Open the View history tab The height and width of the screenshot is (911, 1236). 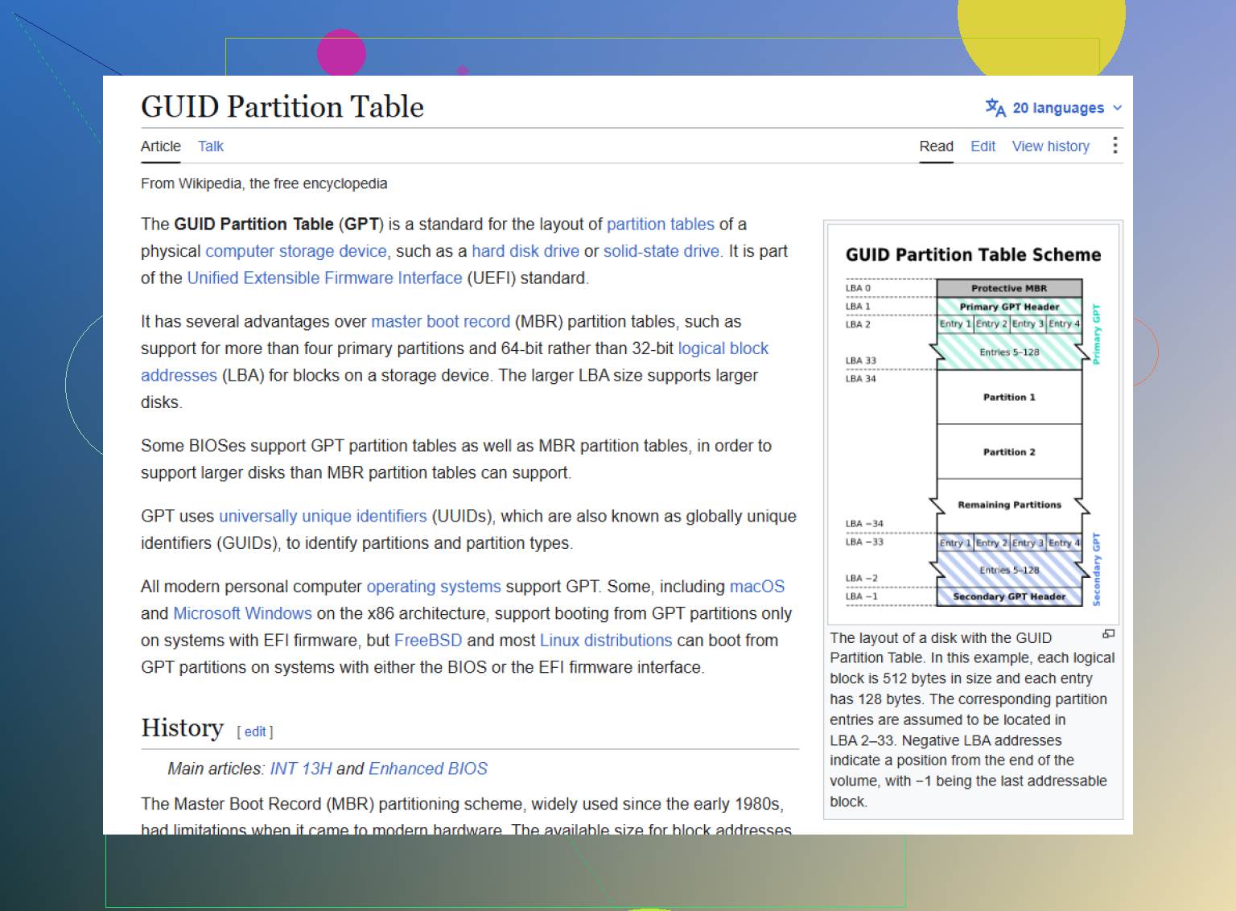click(1050, 146)
